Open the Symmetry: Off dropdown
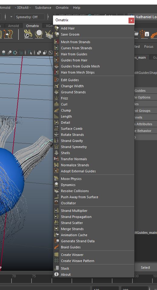157x290 pixels. [29, 17]
